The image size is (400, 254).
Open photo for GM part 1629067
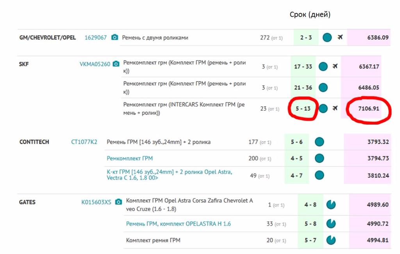(114, 37)
